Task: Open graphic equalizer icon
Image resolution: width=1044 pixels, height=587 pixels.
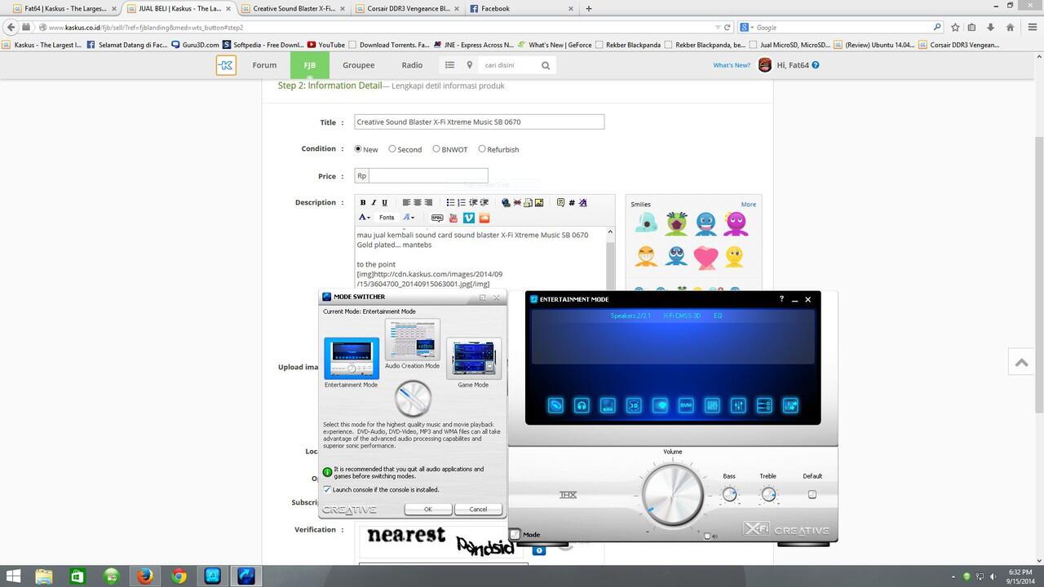Action: click(x=712, y=405)
